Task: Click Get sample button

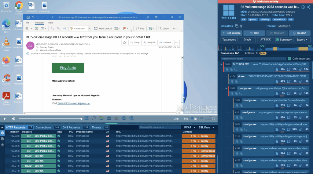Action: (231, 33)
